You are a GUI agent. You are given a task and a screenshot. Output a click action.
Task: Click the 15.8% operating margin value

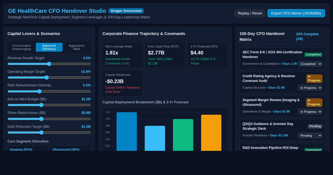(86, 72)
